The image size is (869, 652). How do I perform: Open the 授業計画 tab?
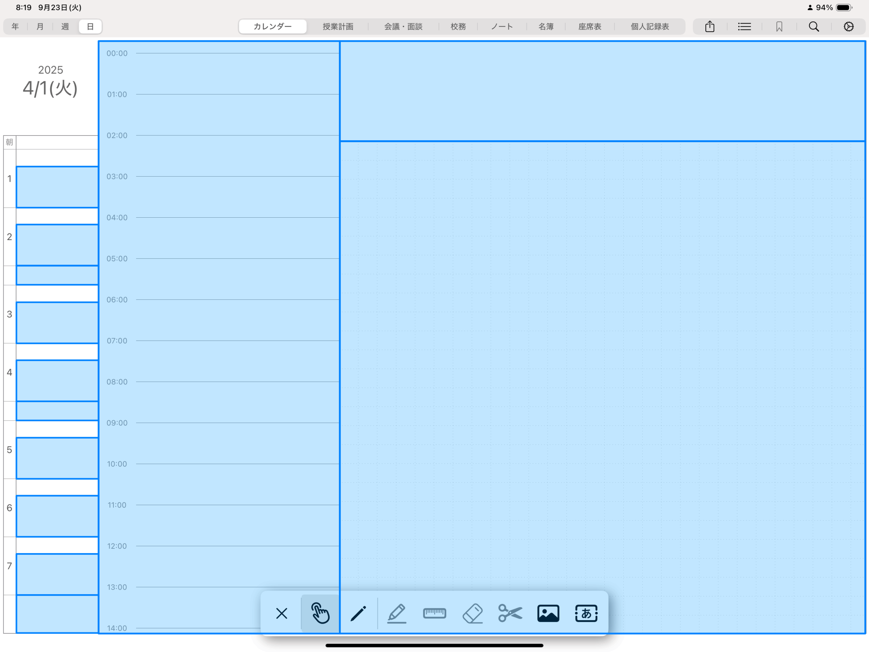point(338,27)
